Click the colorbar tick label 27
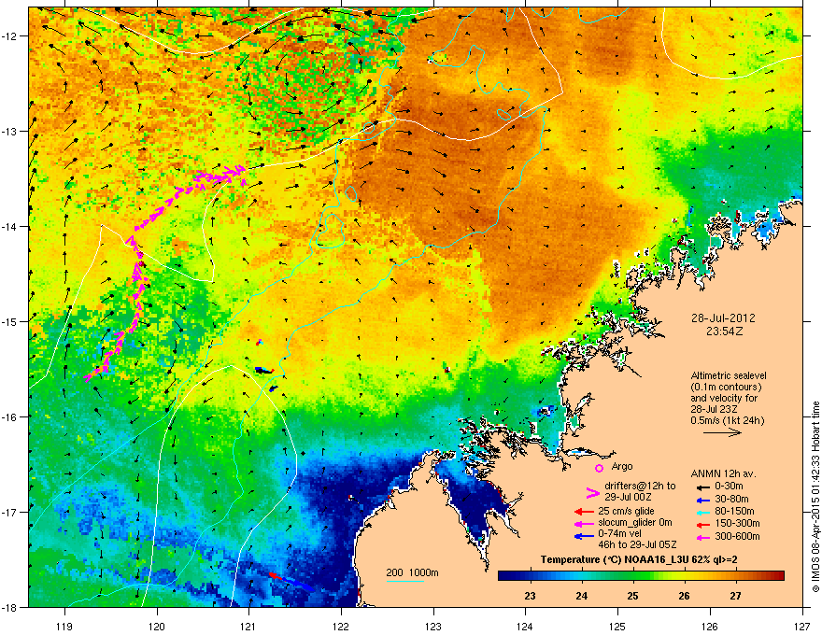The height and width of the screenshot is (635, 822). (x=735, y=596)
